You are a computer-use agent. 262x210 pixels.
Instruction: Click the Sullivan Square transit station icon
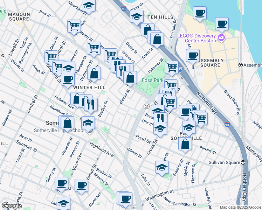tap(243, 162)
